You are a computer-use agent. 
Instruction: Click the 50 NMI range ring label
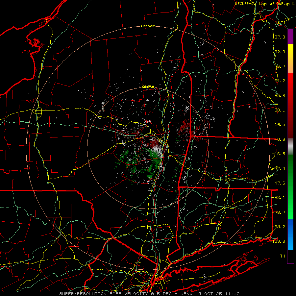pos(148,87)
